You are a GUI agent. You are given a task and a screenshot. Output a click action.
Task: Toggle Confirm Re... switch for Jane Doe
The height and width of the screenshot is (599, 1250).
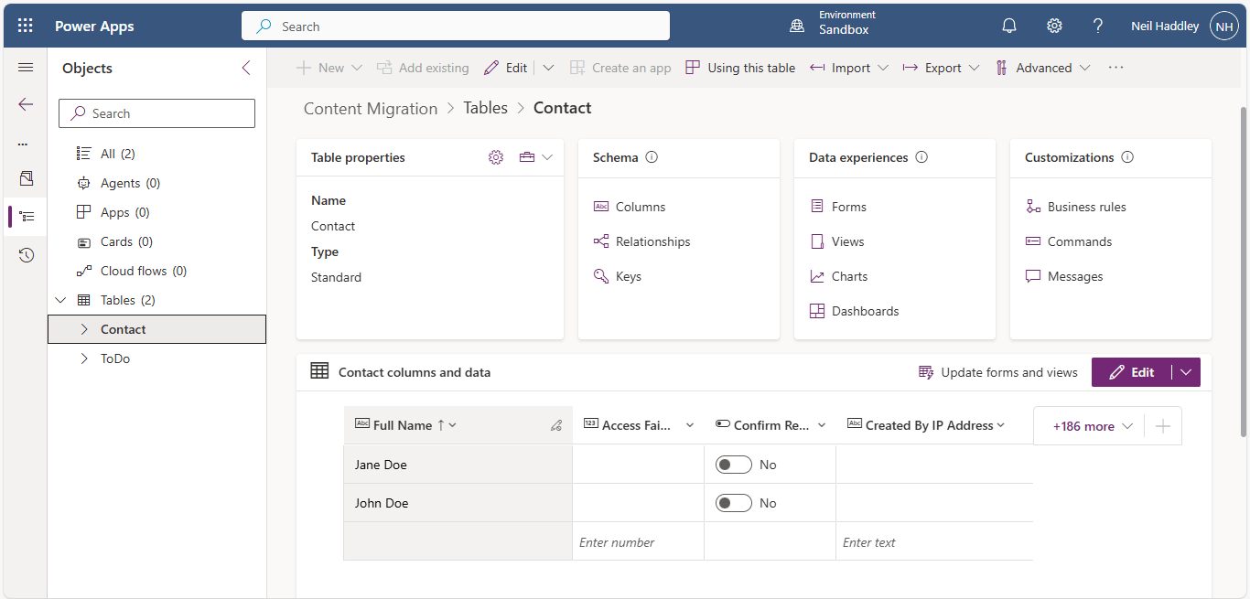pos(733,465)
